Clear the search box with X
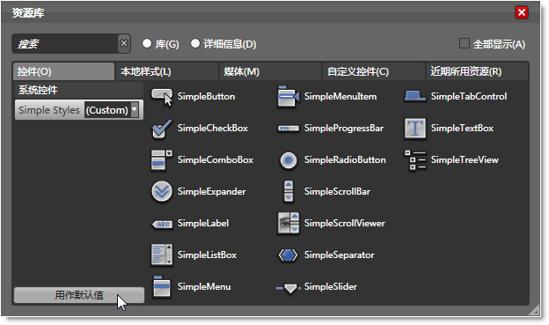 coord(124,43)
